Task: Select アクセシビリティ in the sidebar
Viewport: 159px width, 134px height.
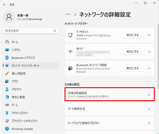Action: pos(31,113)
